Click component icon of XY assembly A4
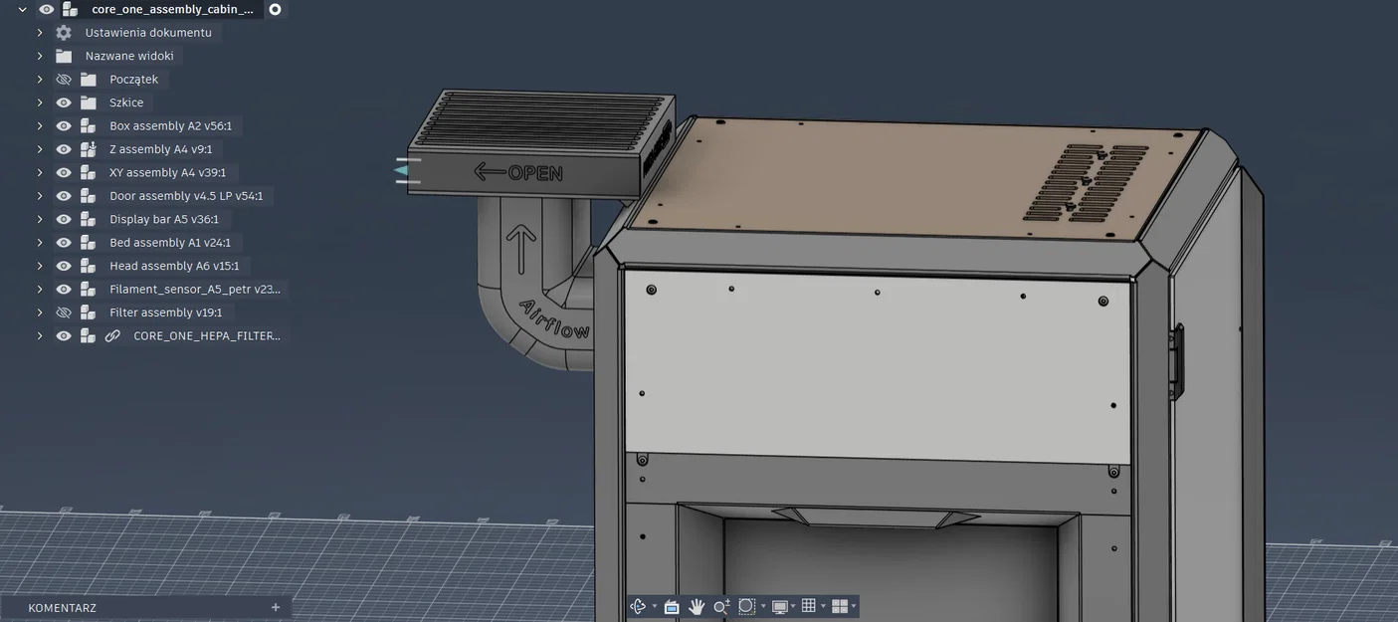 89,172
